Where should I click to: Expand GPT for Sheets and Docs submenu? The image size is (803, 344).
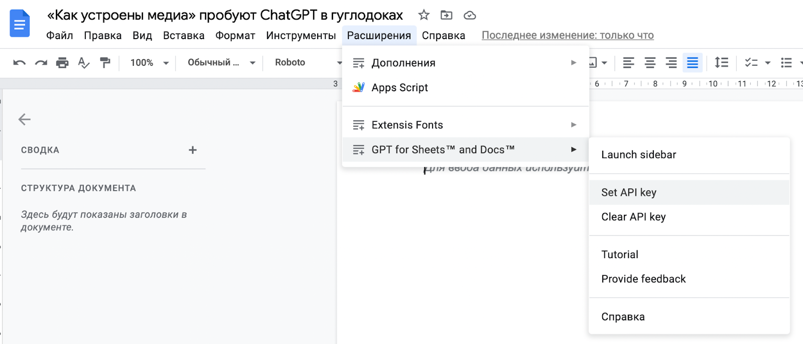pyautogui.click(x=465, y=149)
